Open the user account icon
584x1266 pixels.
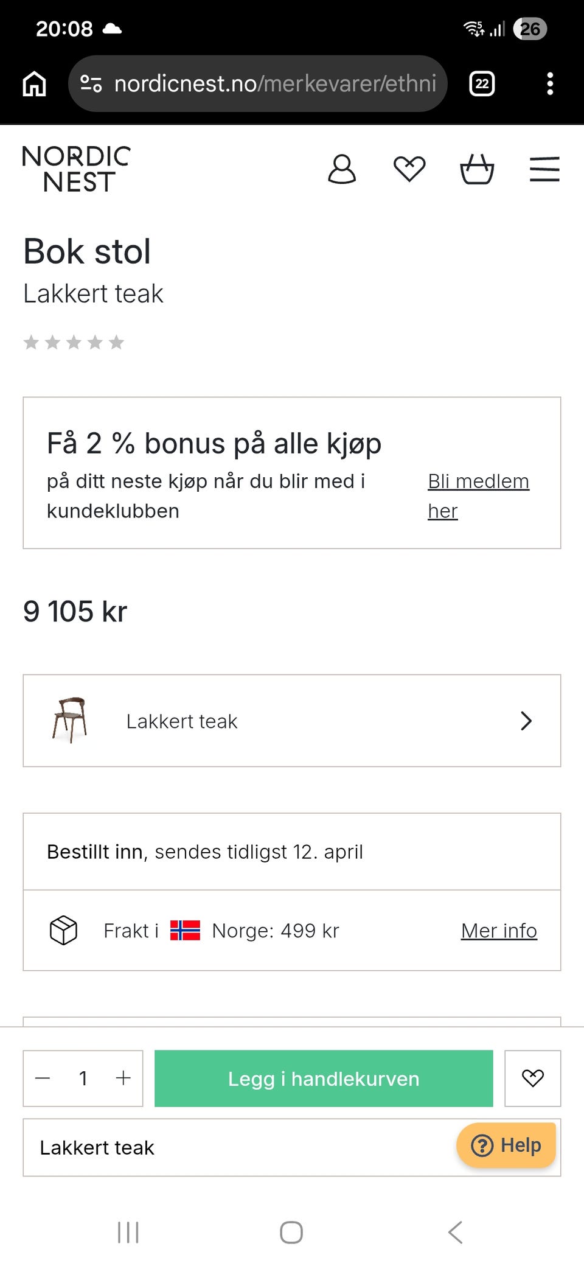coord(342,169)
